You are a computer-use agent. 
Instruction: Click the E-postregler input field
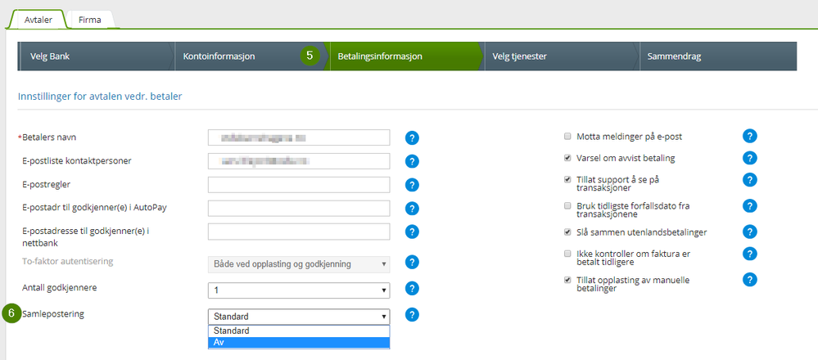tap(299, 185)
